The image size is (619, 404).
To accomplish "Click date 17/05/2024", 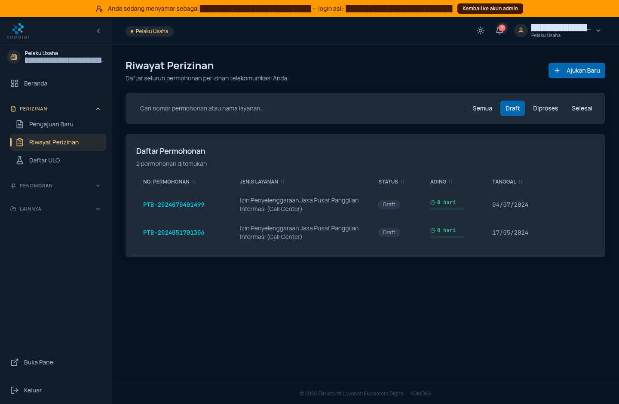I will (510, 233).
